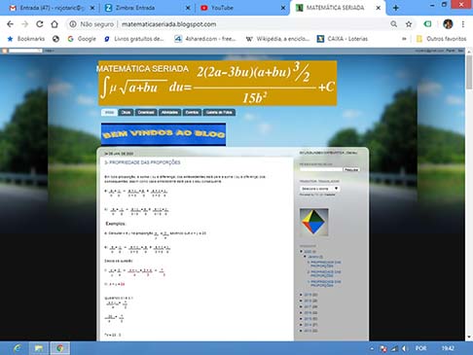Open the Bookmarks star shortcut
473x355 pixels.
click(26, 39)
